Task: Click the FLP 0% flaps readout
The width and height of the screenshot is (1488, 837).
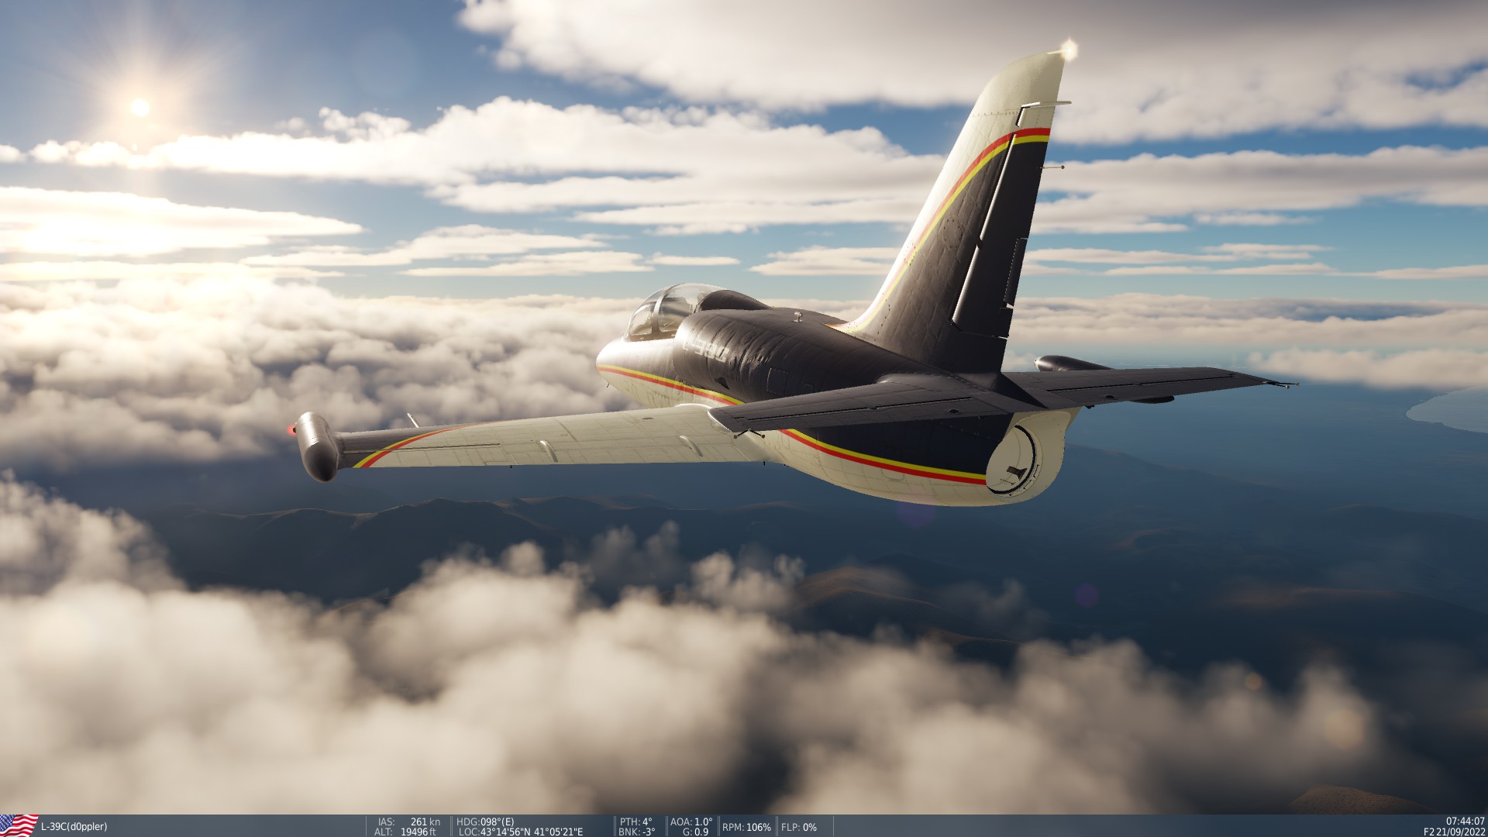Action: [x=799, y=827]
